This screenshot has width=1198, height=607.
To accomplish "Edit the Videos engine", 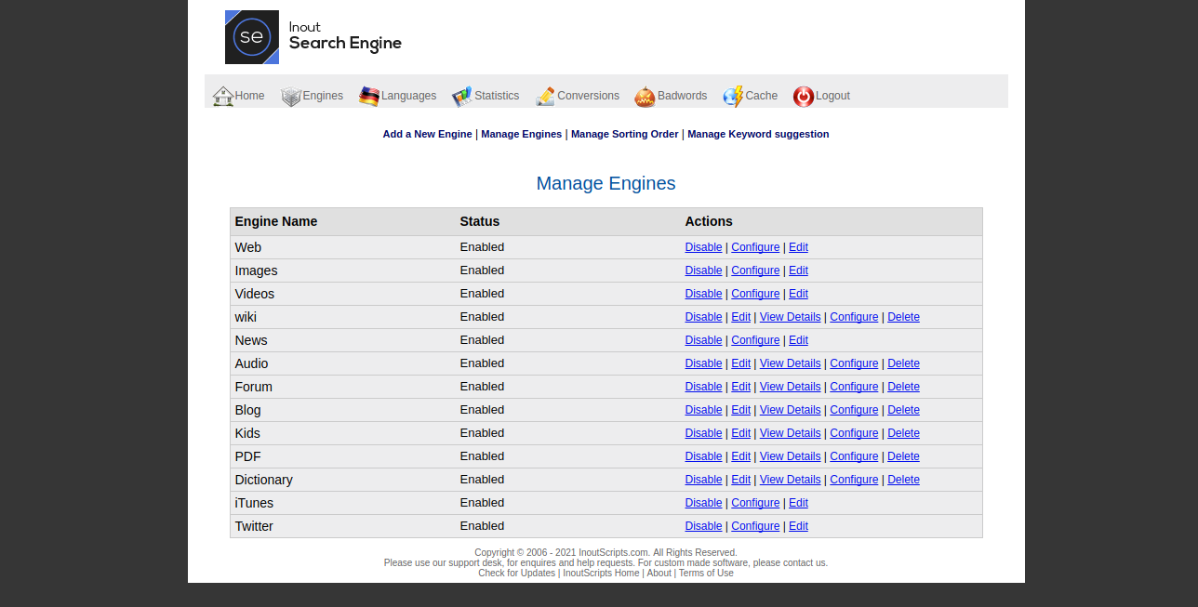I will click(798, 294).
